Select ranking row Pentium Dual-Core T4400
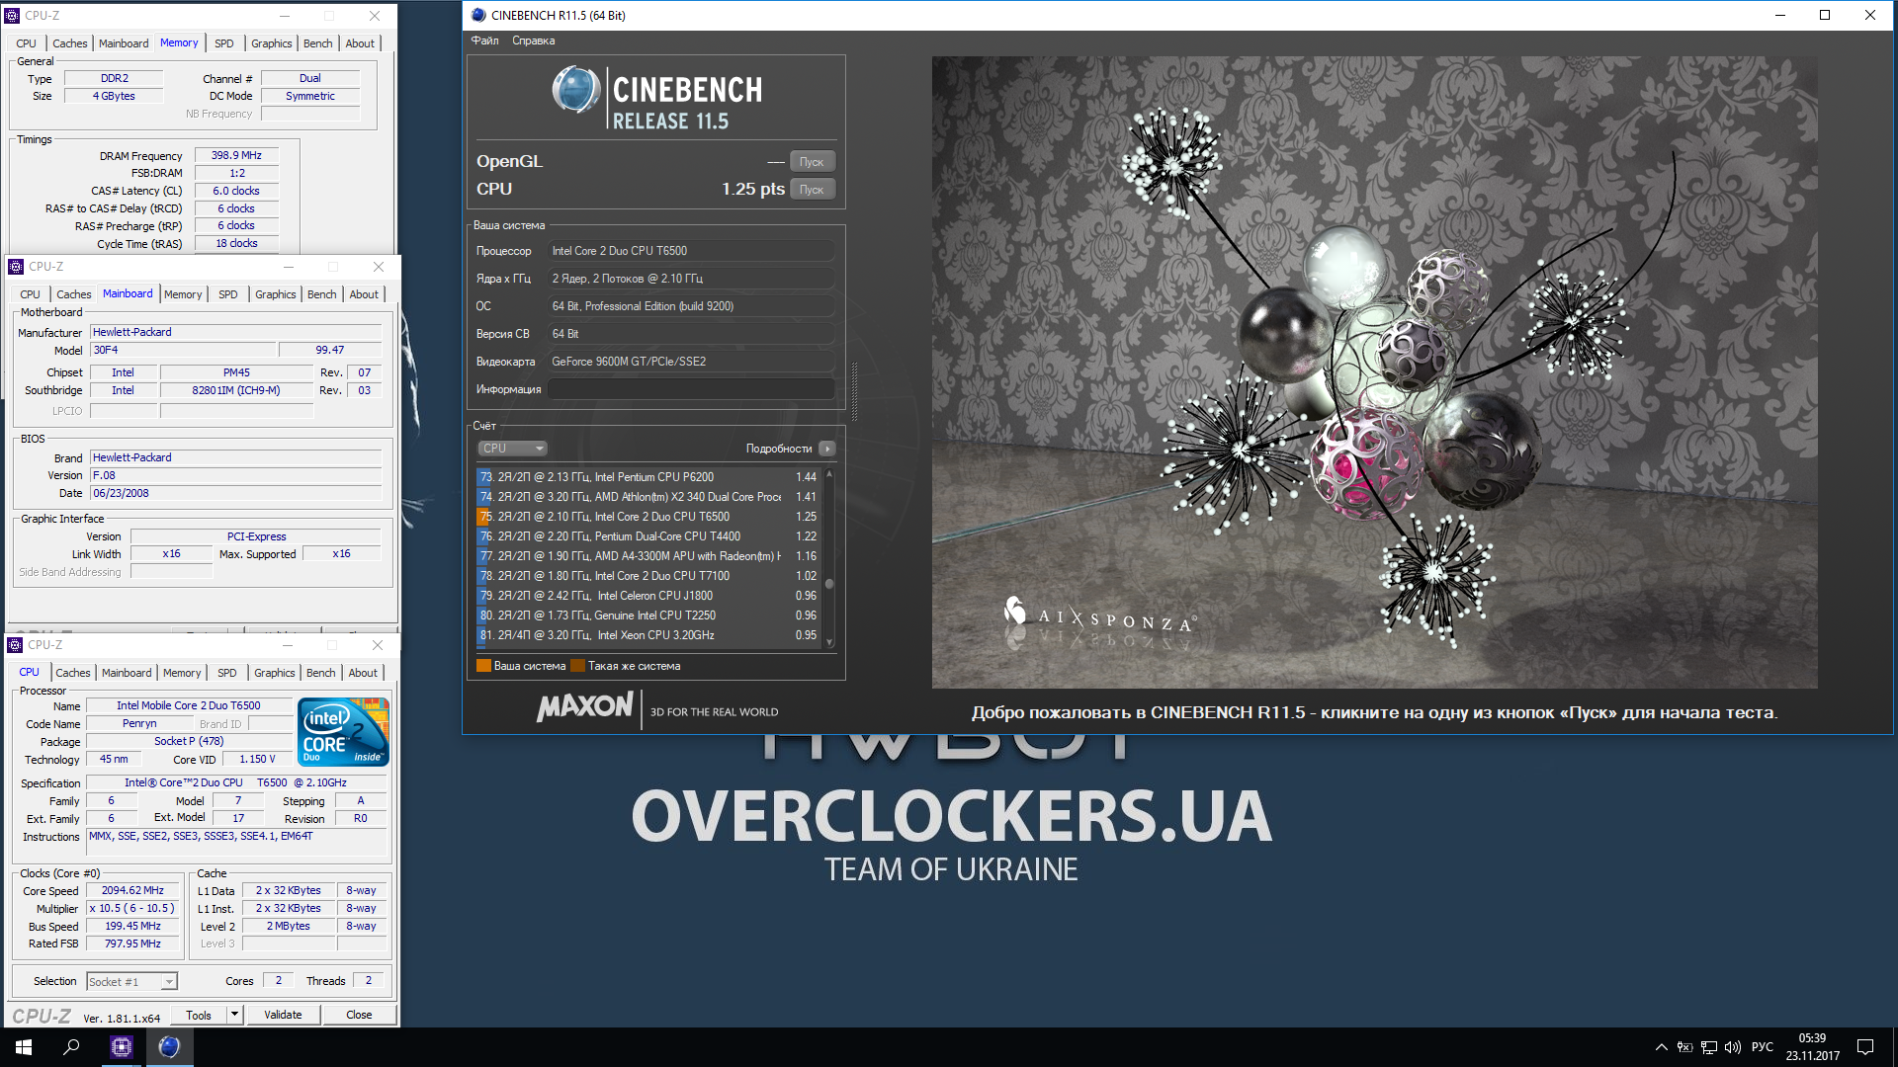The height and width of the screenshot is (1067, 1898). tap(648, 536)
